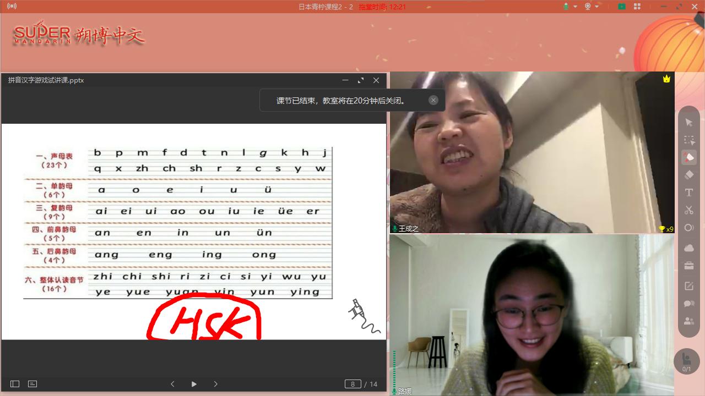Click 王成之 microphone indicator

click(394, 228)
